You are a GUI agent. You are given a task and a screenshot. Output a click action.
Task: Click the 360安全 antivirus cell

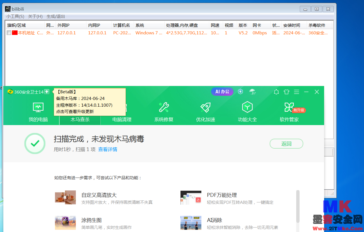pos(318,33)
